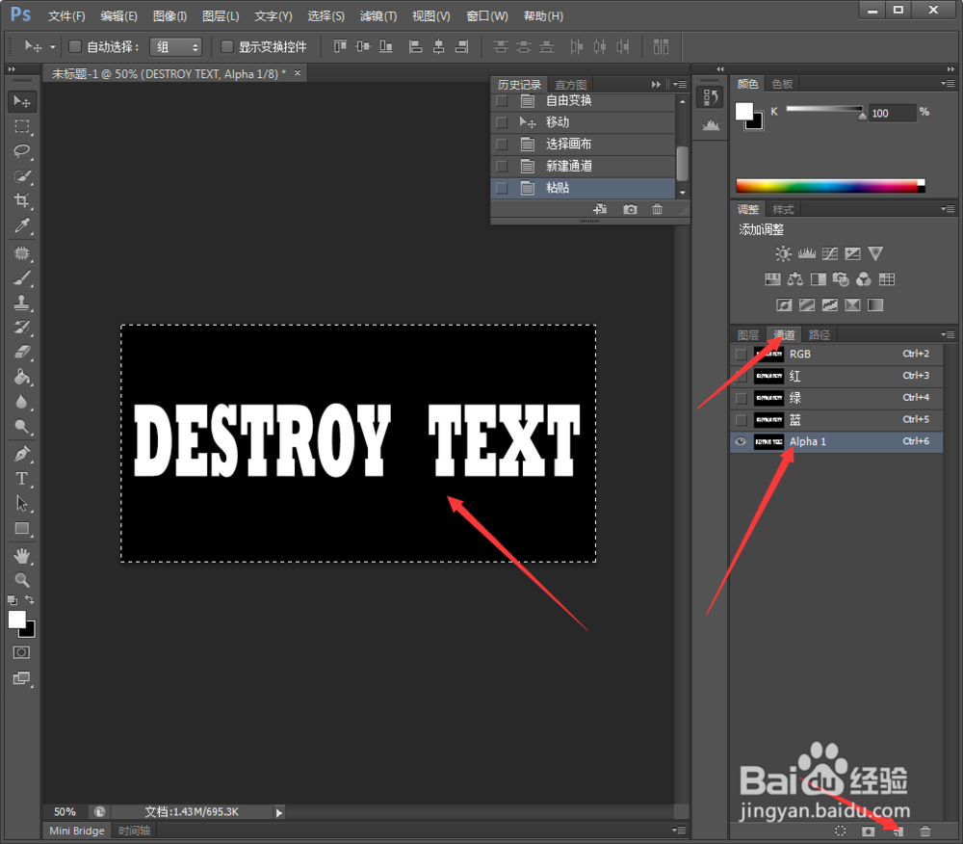The height and width of the screenshot is (844, 963).
Task: Open the Timeline tab
Action: tap(135, 831)
